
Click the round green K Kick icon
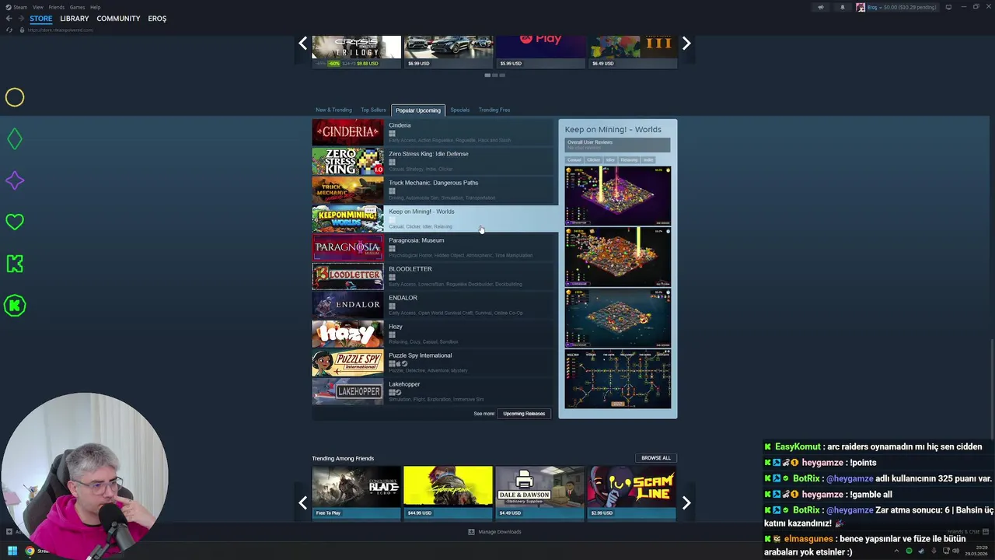tap(15, 306)
